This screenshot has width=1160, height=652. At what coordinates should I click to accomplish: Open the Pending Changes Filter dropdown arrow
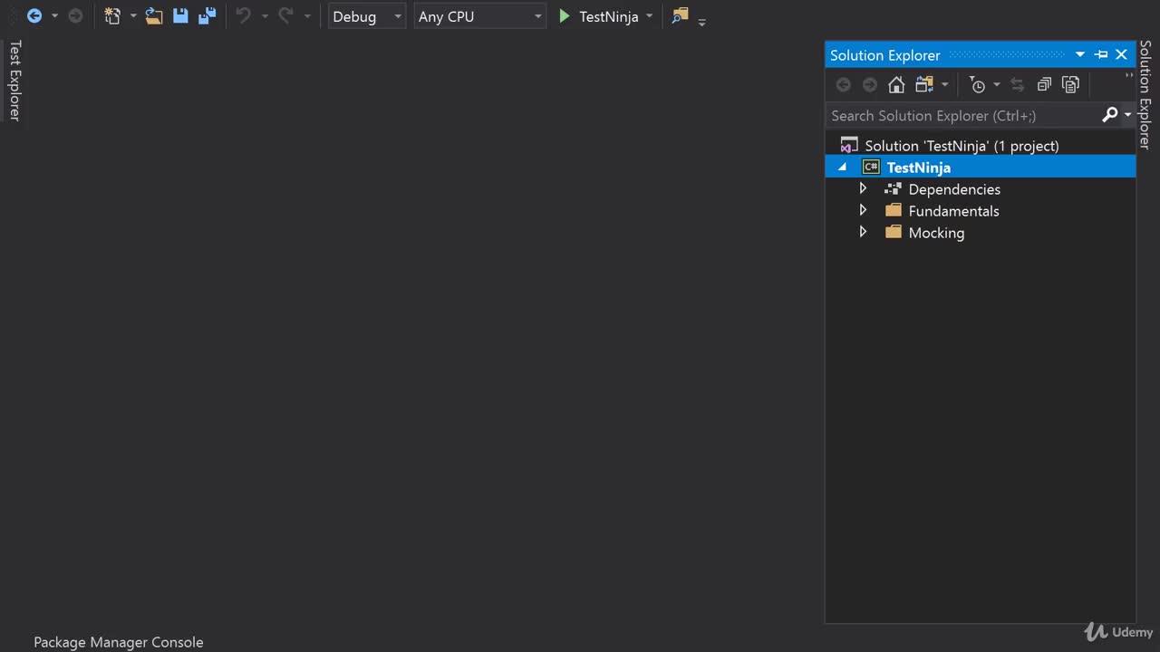[996, 84]
